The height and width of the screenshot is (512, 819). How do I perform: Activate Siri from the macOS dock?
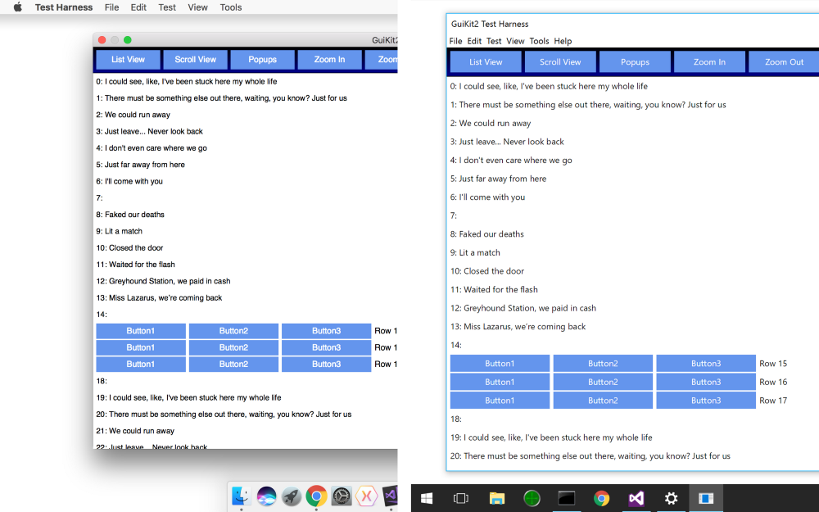tap(266, 496)
